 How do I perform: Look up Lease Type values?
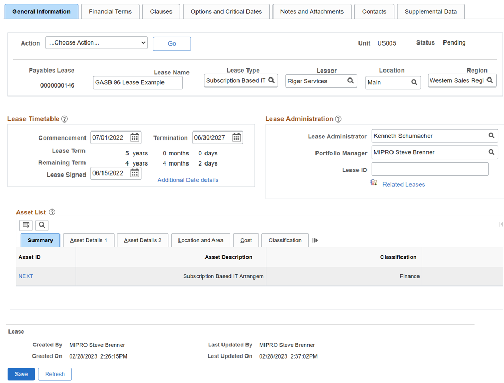[x=271, y=81]
